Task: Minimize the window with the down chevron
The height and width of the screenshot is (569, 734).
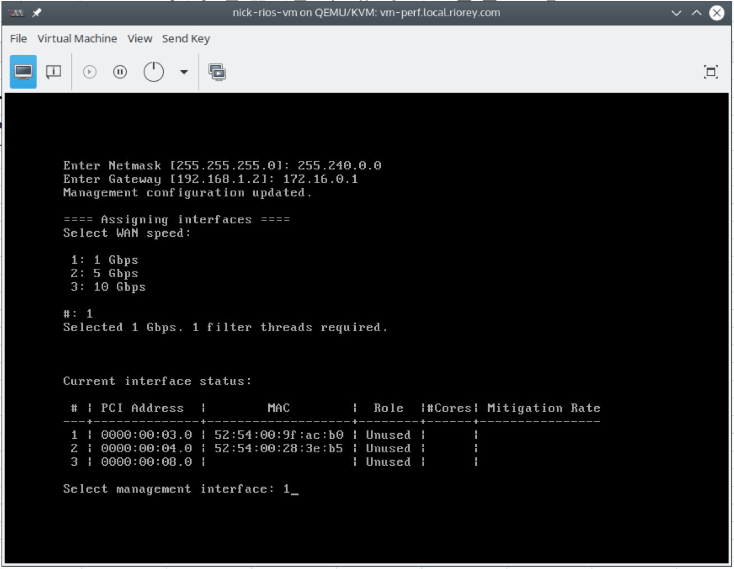Action: coord(676,13)
